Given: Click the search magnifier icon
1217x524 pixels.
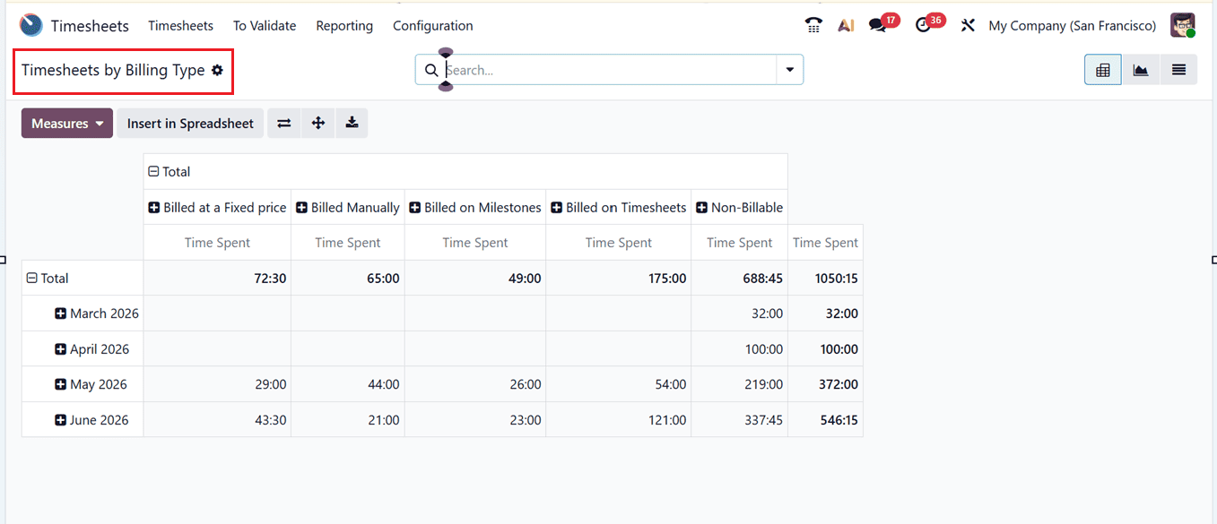Looking at the screenshot, I should pos(431,70).
